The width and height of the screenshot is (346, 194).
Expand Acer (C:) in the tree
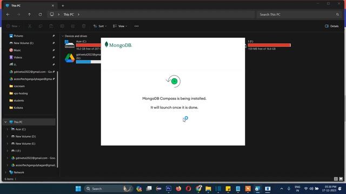[x=7, y=129]
